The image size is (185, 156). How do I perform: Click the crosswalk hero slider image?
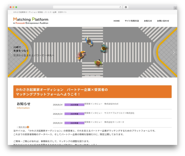[92, 52]
